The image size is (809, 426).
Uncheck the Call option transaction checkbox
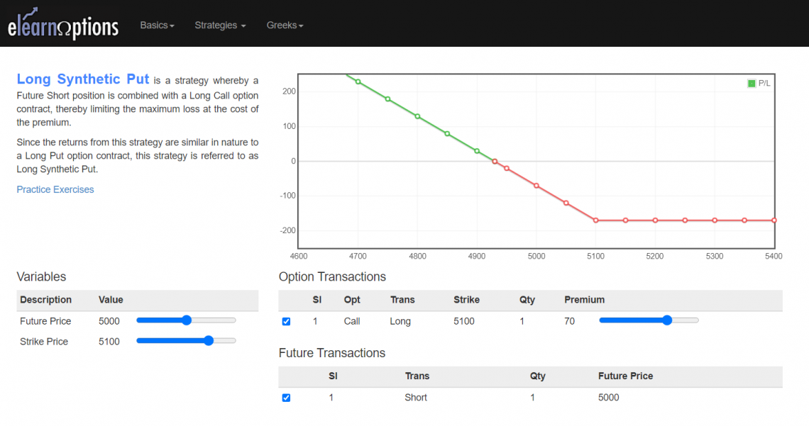[x=286, y=321]
